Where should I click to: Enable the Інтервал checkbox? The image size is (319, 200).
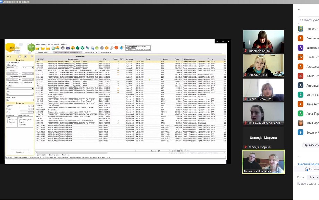7,71
